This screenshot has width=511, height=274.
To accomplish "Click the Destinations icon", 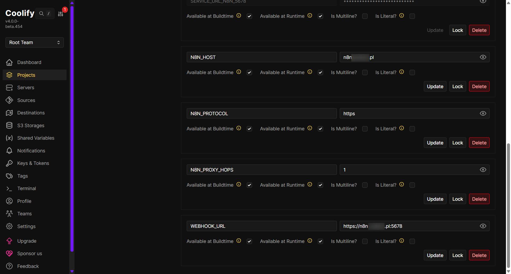I will coord(9,113).
